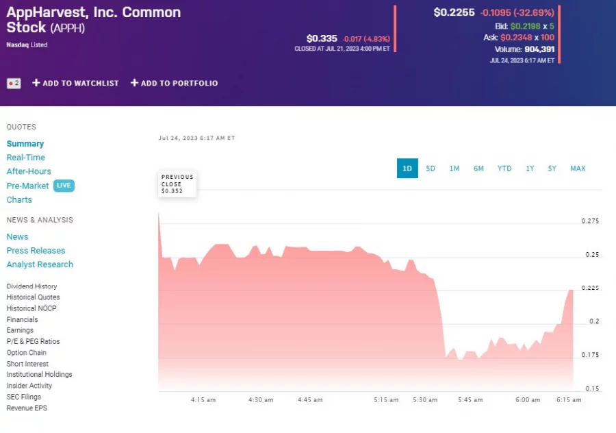Go to Real-Time quotes
Image resolution: width=616 pixels, height=433 pixels.
coord(25,157)
